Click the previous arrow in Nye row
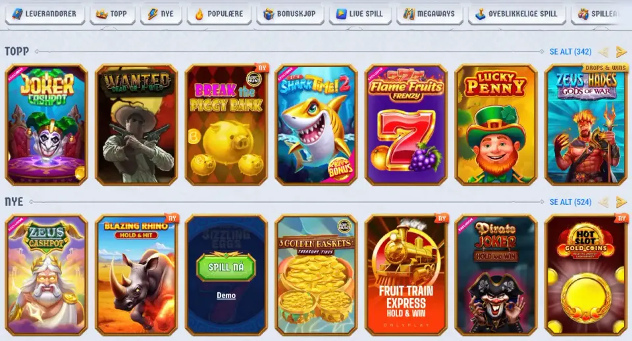 point(604,202)
